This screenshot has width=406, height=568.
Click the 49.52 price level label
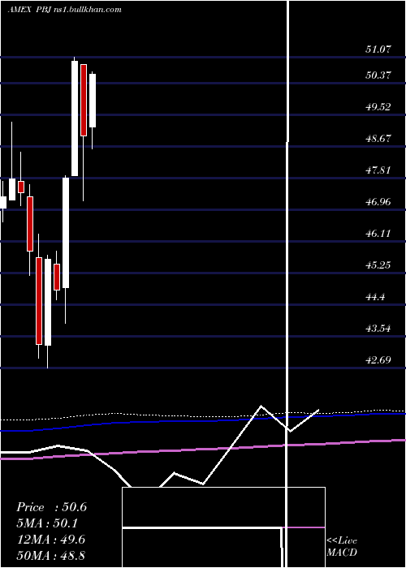(x=378, y=107)
